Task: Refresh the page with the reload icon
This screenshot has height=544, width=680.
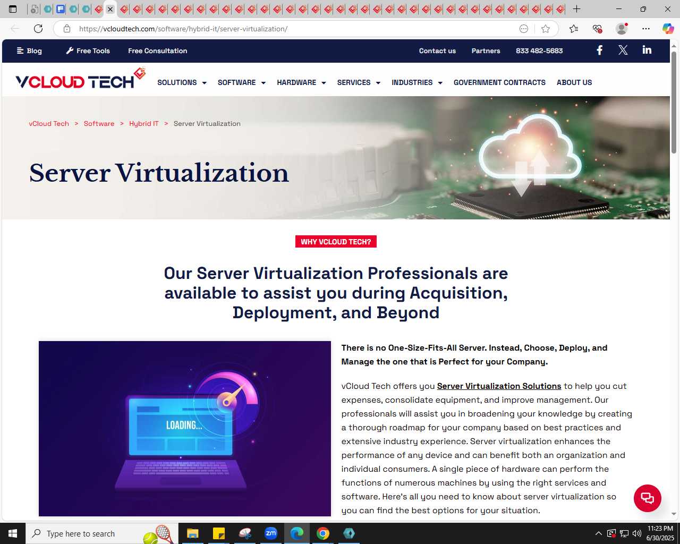Action: coord(38,29)
